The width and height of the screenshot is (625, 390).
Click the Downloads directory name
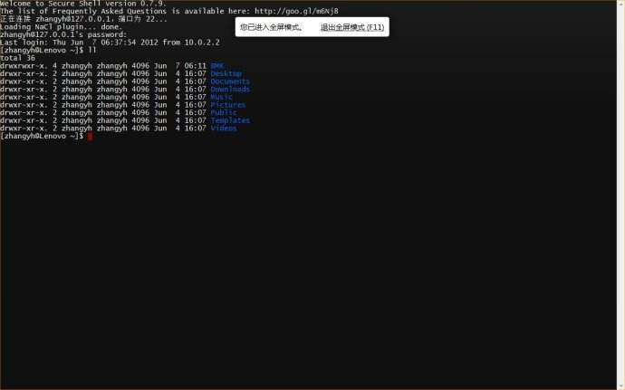click(x=230, y=90)
